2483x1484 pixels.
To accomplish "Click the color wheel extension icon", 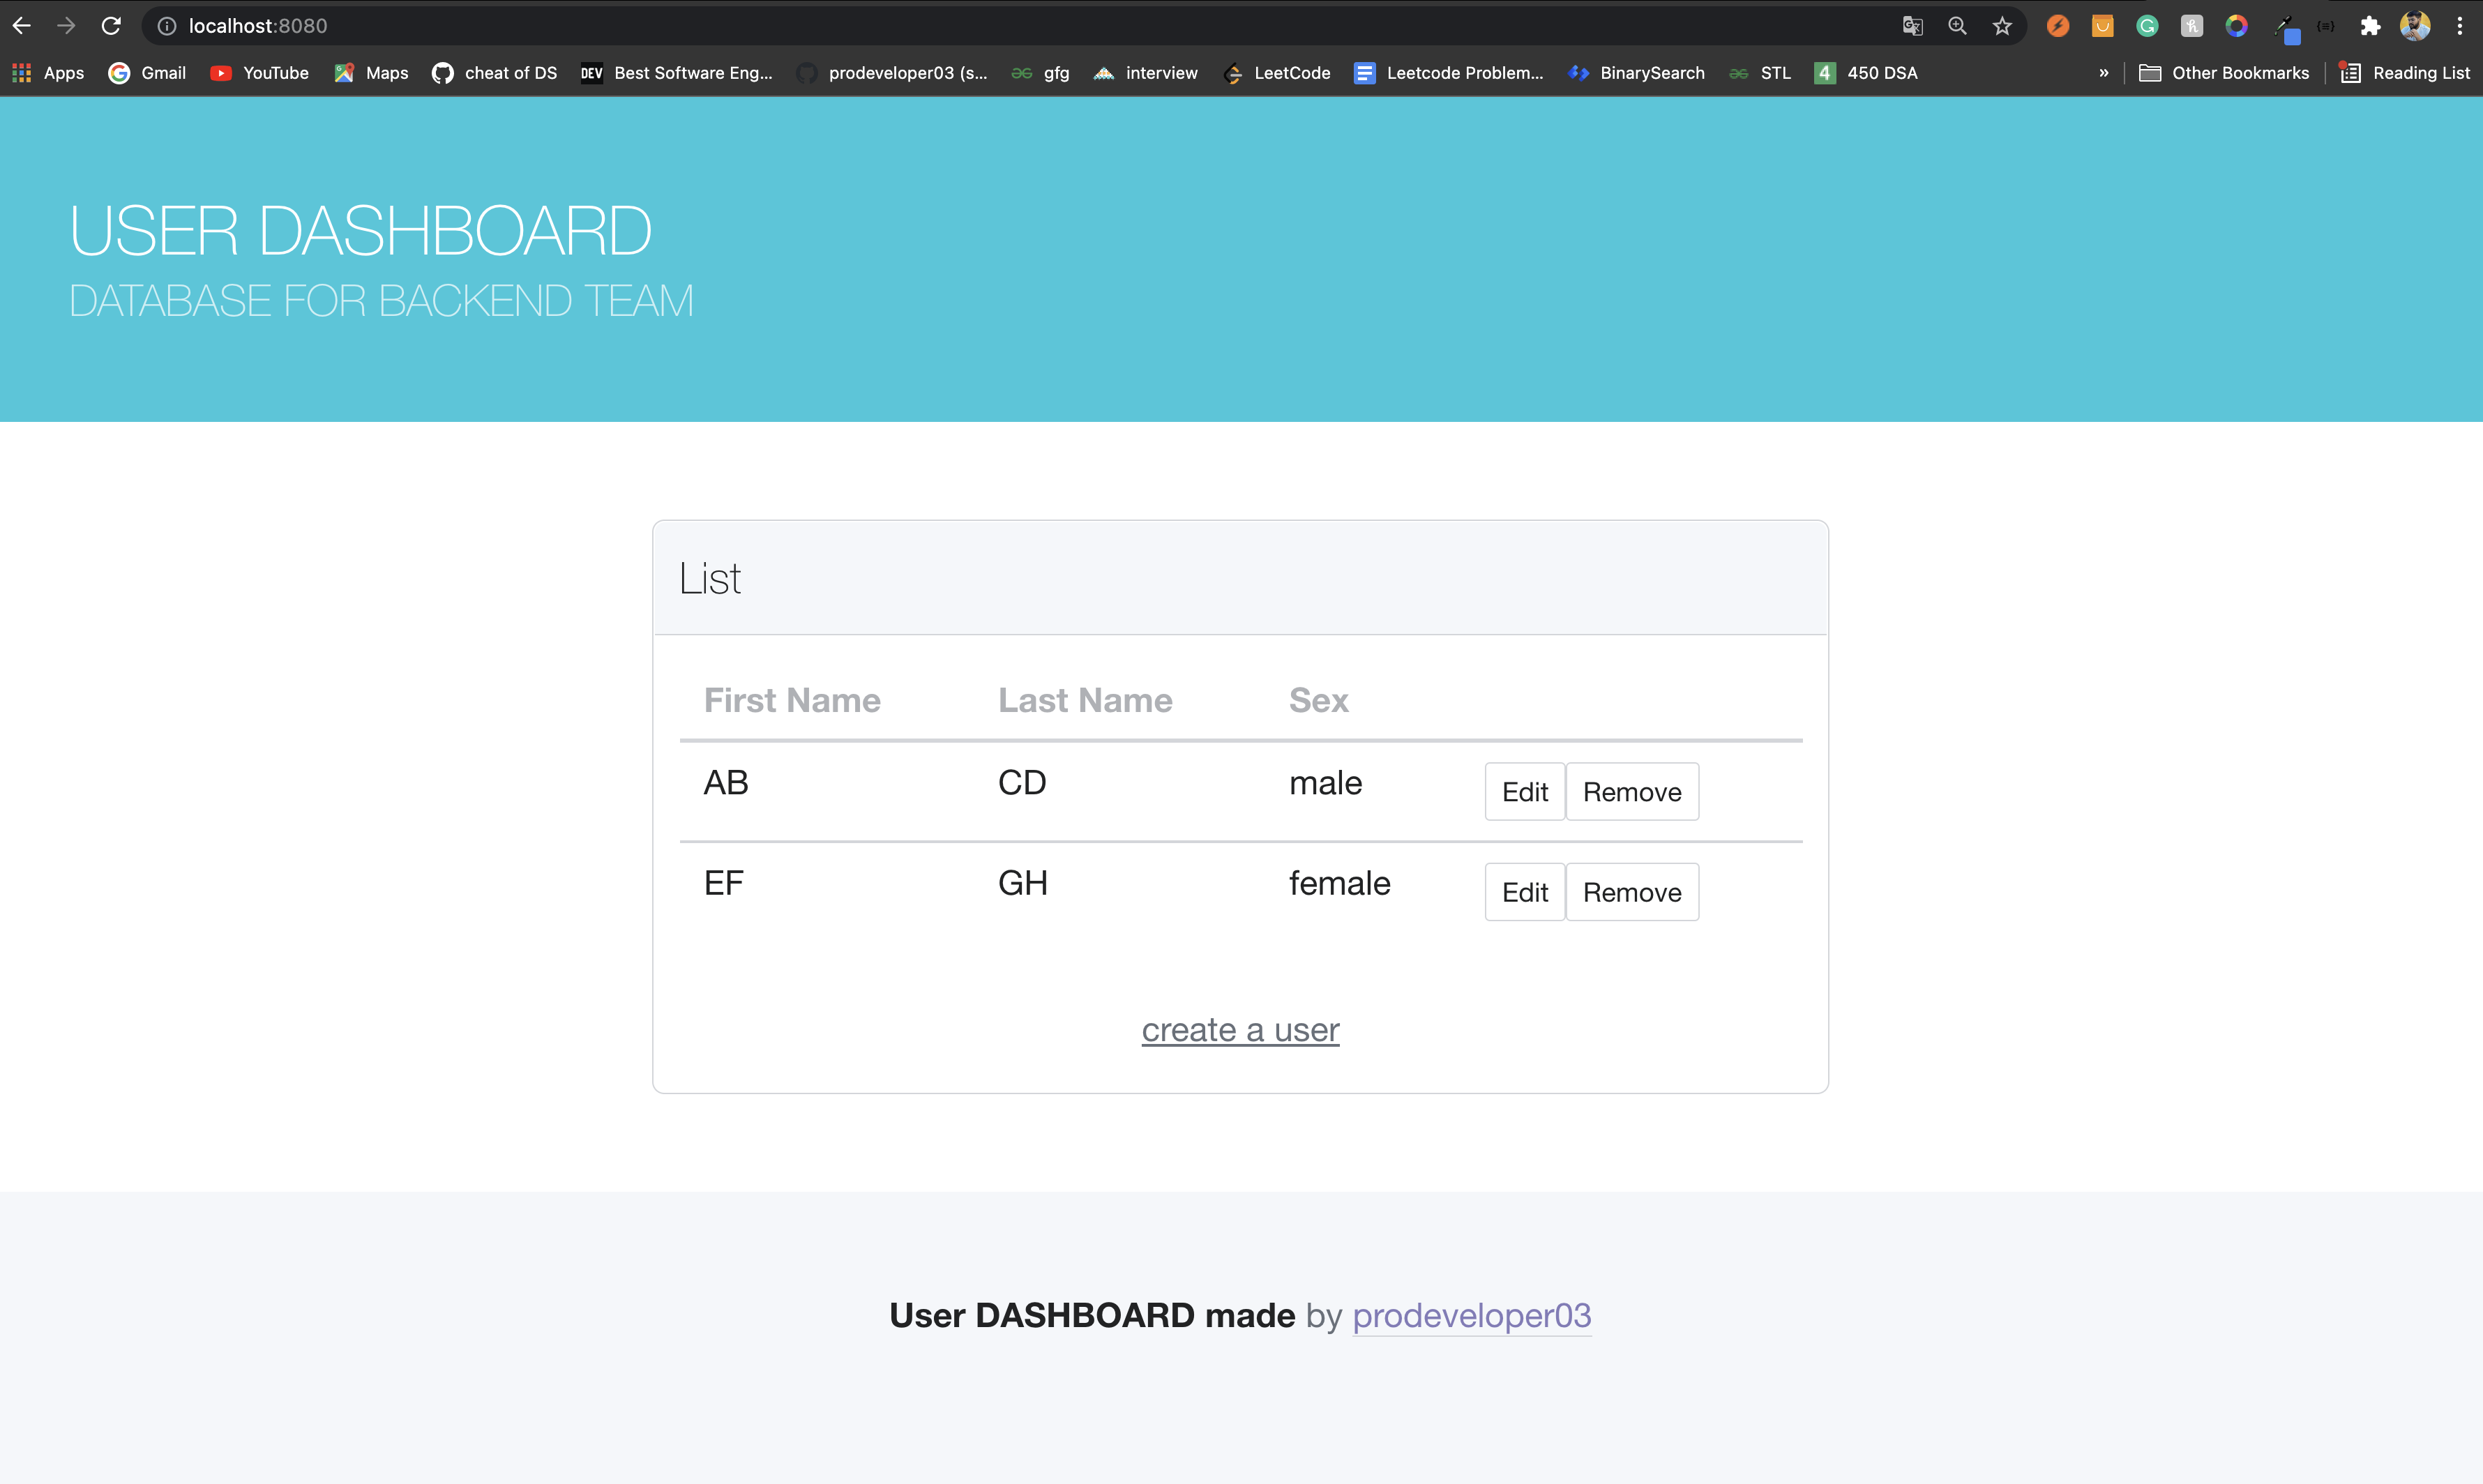I will [x=2236, y=26].
